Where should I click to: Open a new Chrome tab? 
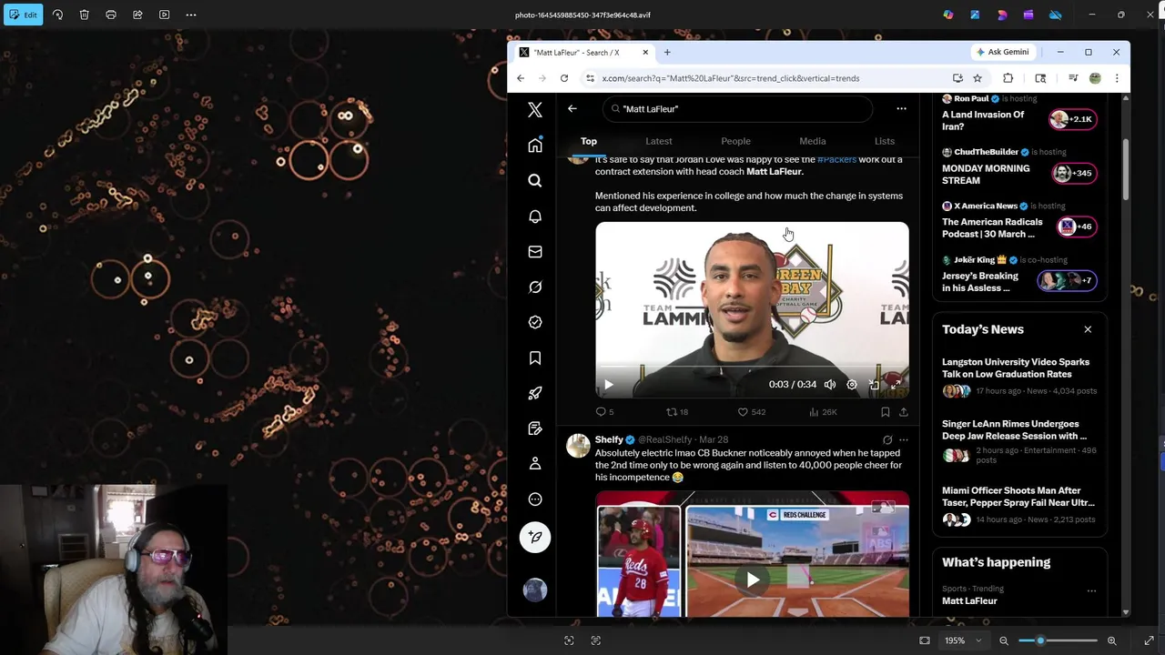coord(667,52)
